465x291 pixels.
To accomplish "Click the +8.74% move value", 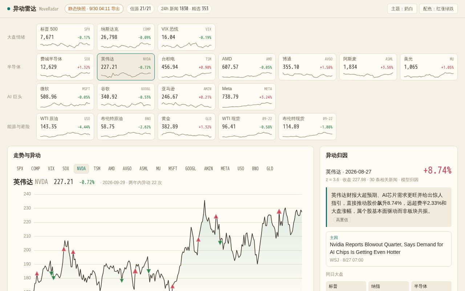I will (x=437, y=171).
